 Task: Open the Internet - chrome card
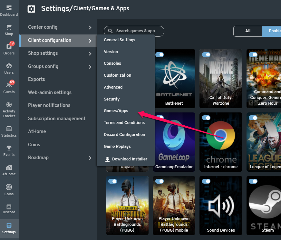(x=221, y=142)
